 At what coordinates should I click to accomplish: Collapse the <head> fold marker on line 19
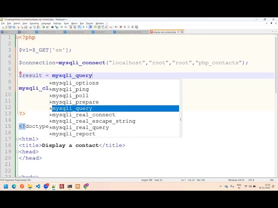point(17,152)
